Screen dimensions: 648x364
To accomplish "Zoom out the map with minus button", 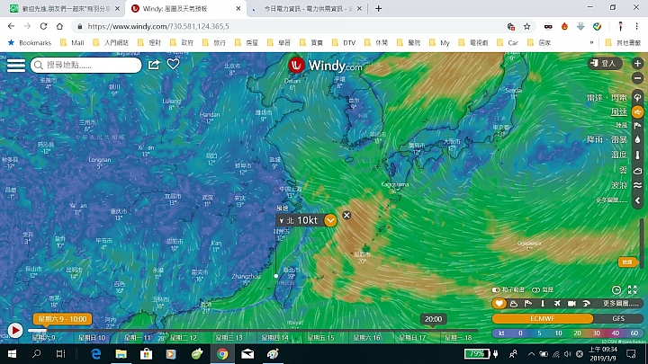I will click(637, 78).
